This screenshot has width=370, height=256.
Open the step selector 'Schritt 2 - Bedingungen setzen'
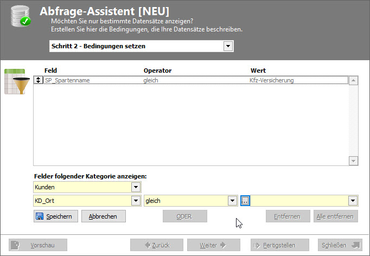[x=228, y=46]
